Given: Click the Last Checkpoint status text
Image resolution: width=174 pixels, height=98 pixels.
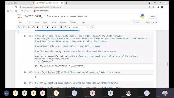Looking at the screenshot, I should click(x=62, y=16).
